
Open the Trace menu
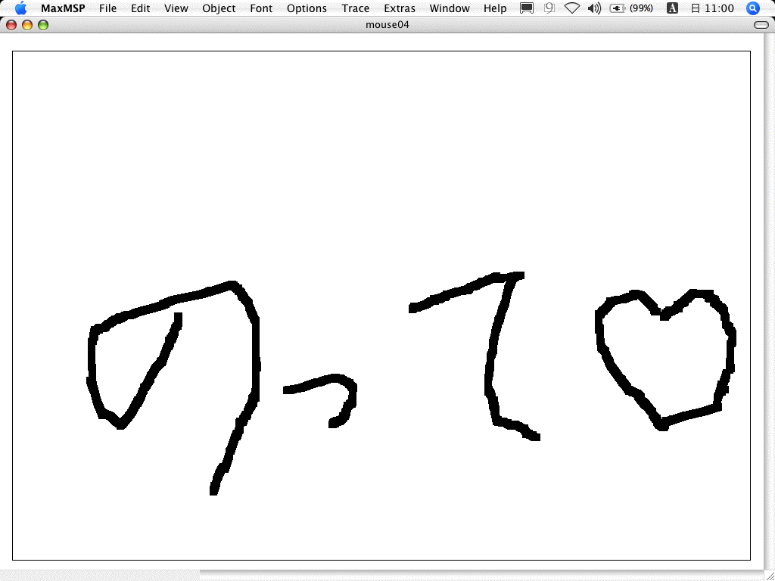[356, 8]
